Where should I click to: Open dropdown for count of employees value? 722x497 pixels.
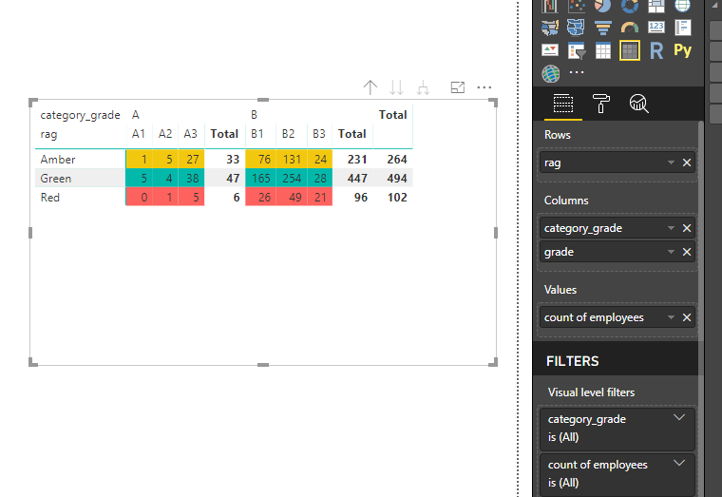click(x=671, y=317)
